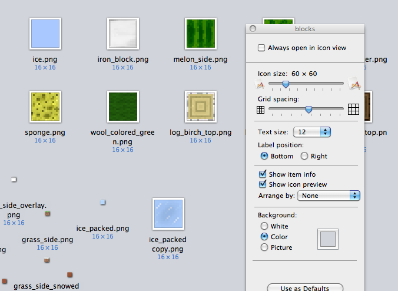Screen dimensions: 398x291
Task: Uncheck Show item info
Action: (x=263, y=174)
